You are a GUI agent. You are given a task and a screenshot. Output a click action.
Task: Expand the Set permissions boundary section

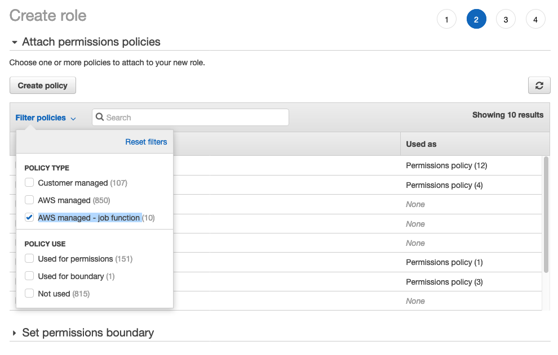(14, 332)
